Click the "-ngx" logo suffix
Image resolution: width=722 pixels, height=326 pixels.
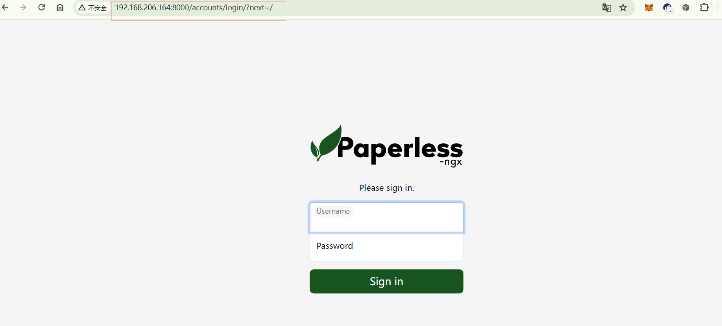click(x=451, y=162)
